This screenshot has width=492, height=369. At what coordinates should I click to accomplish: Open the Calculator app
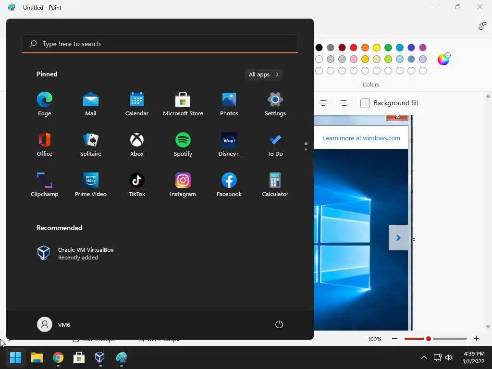click(275, 185)
